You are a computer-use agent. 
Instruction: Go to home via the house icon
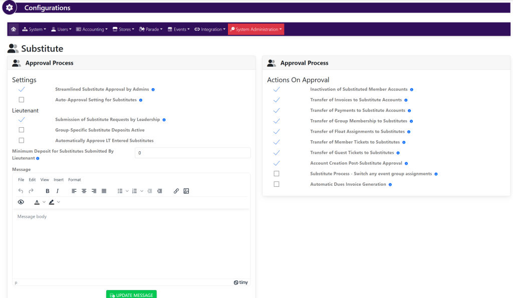14,29
